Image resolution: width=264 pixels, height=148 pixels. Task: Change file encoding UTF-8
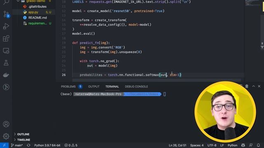212,145
